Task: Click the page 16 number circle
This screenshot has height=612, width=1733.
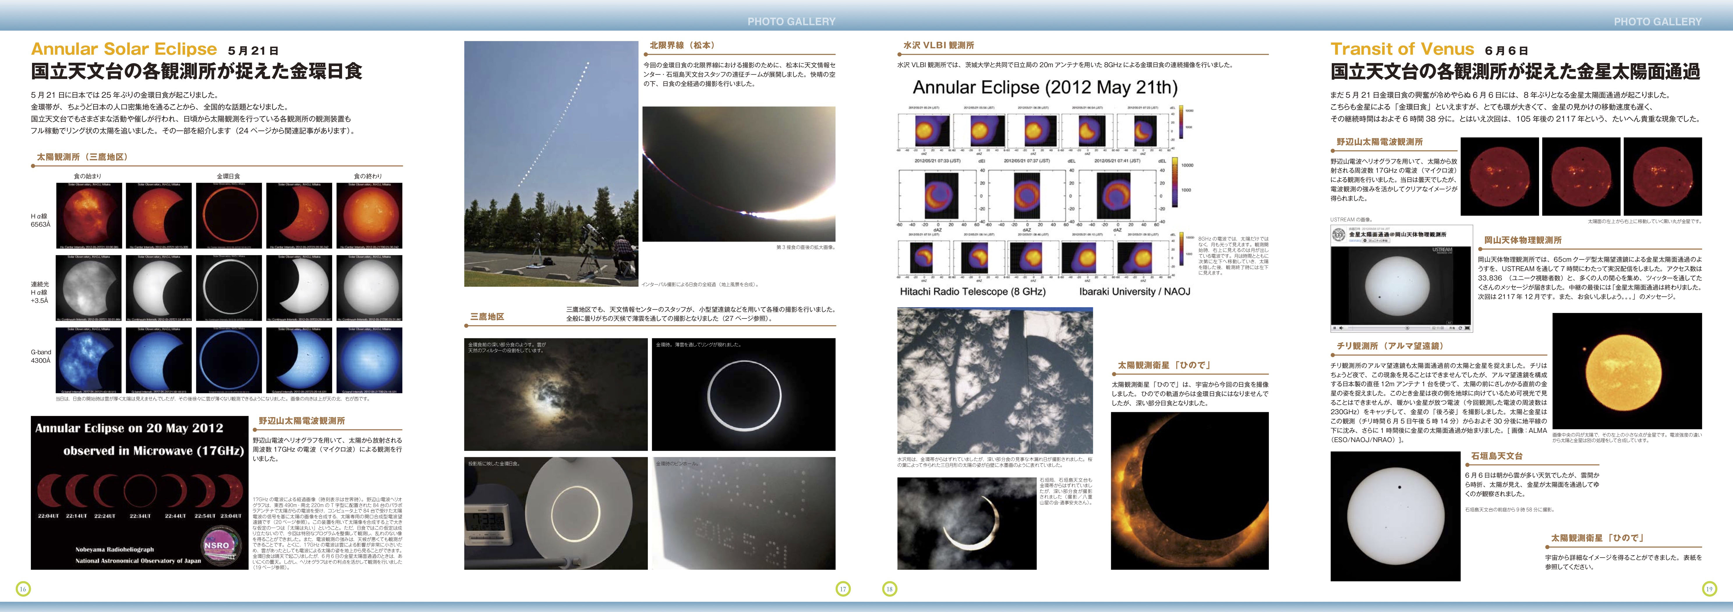Action: 23,589
